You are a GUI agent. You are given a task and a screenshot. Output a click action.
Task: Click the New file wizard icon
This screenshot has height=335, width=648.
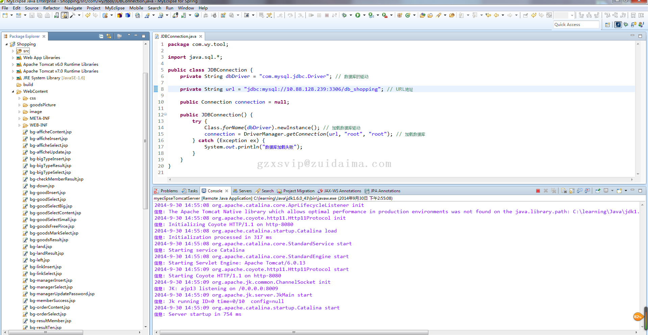point(5,15)
